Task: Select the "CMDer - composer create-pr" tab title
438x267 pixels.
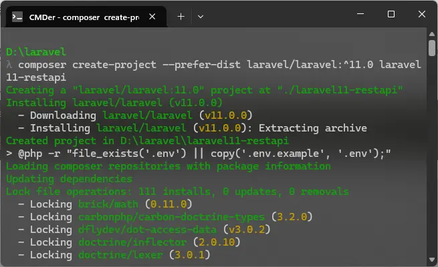Action: (84, 15)
